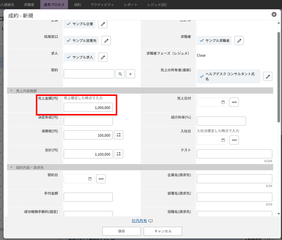Collapse the 契約内容・請求先 section
The width and height of the screenshot is (282, 240).
click(11, 167)
